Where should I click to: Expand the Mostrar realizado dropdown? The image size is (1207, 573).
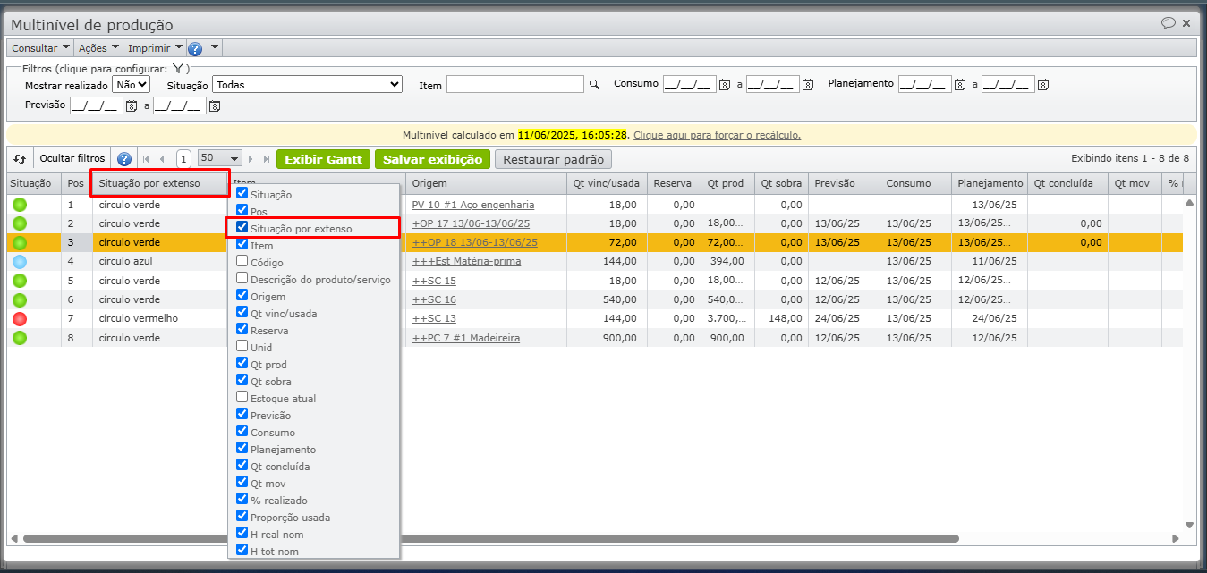(131, 84)
